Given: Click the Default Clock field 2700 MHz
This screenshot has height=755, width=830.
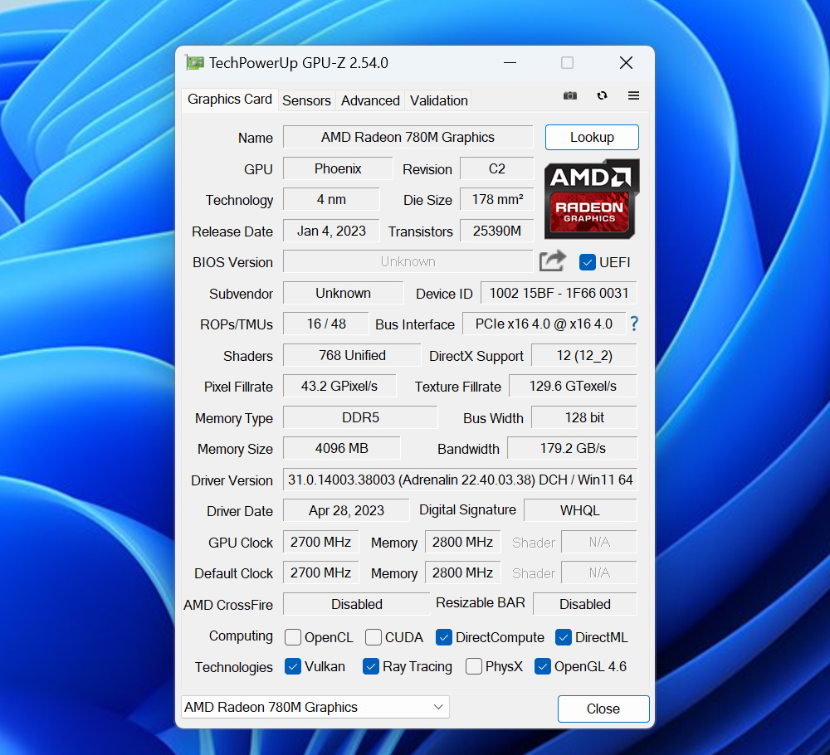Looking at the screenshot, I should pos(320,572).
